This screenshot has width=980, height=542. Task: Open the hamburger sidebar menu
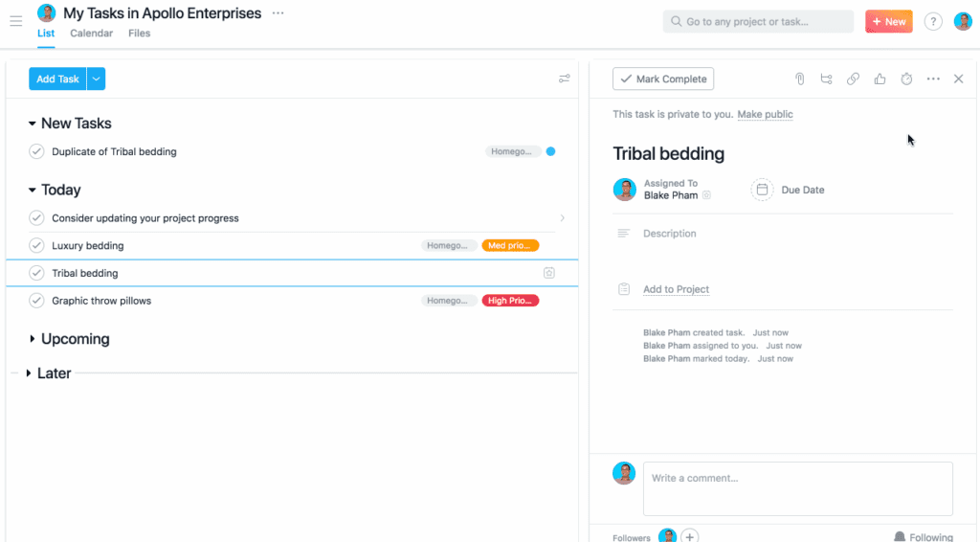[16, 21]
